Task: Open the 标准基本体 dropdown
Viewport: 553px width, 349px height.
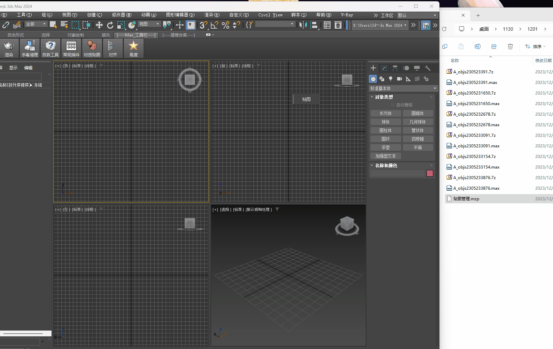Action: tap(403, 88)
